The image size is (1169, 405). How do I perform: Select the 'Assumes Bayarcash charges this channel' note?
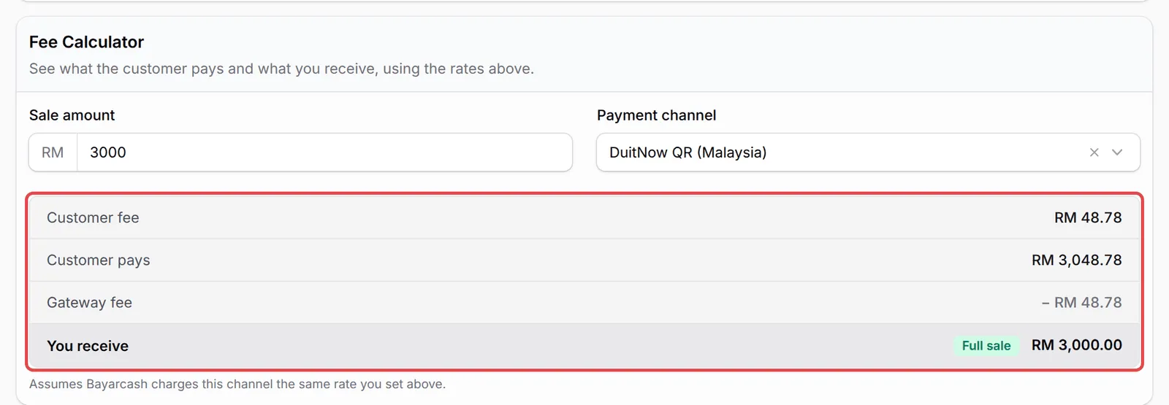[237, 385]
